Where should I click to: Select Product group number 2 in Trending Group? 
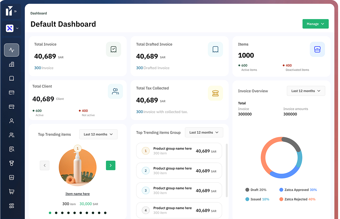coord(179,171)
